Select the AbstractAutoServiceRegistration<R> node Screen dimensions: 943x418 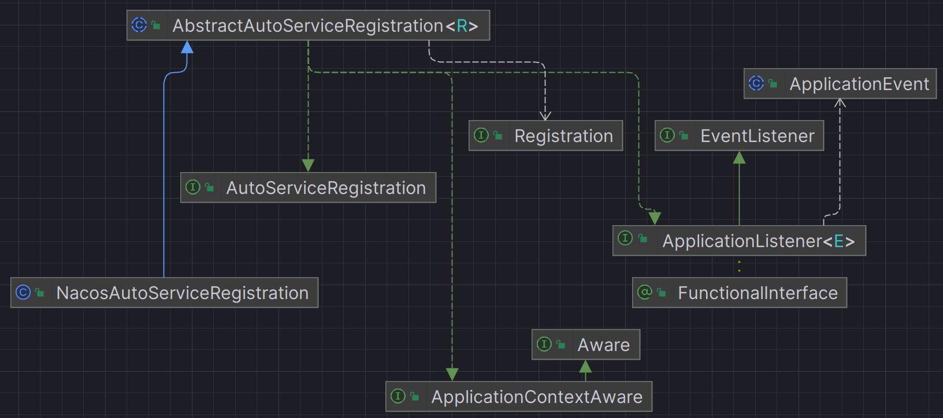pos(308,25)
